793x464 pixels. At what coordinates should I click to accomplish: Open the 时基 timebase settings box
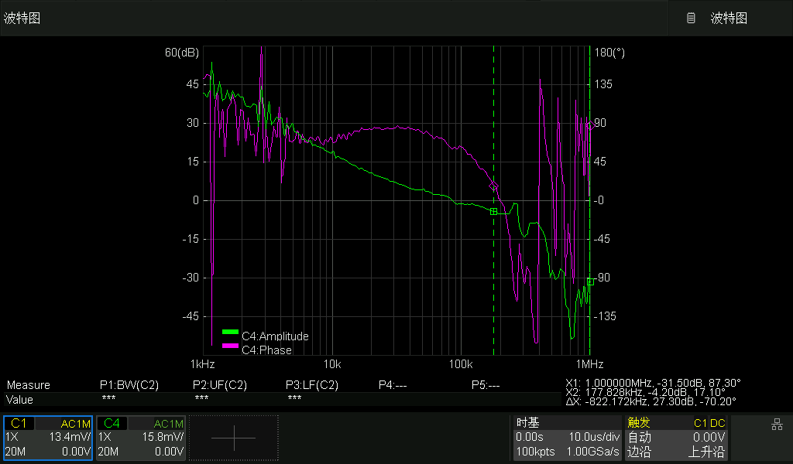[x=568, y=438]
